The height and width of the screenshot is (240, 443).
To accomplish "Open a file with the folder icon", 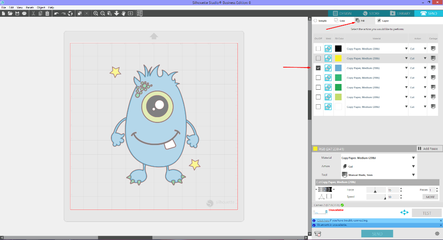I will 10,13.
